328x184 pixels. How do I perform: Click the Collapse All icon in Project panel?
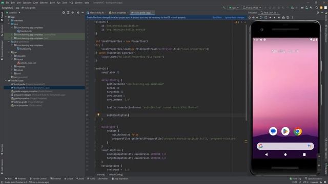pos(73,13)
